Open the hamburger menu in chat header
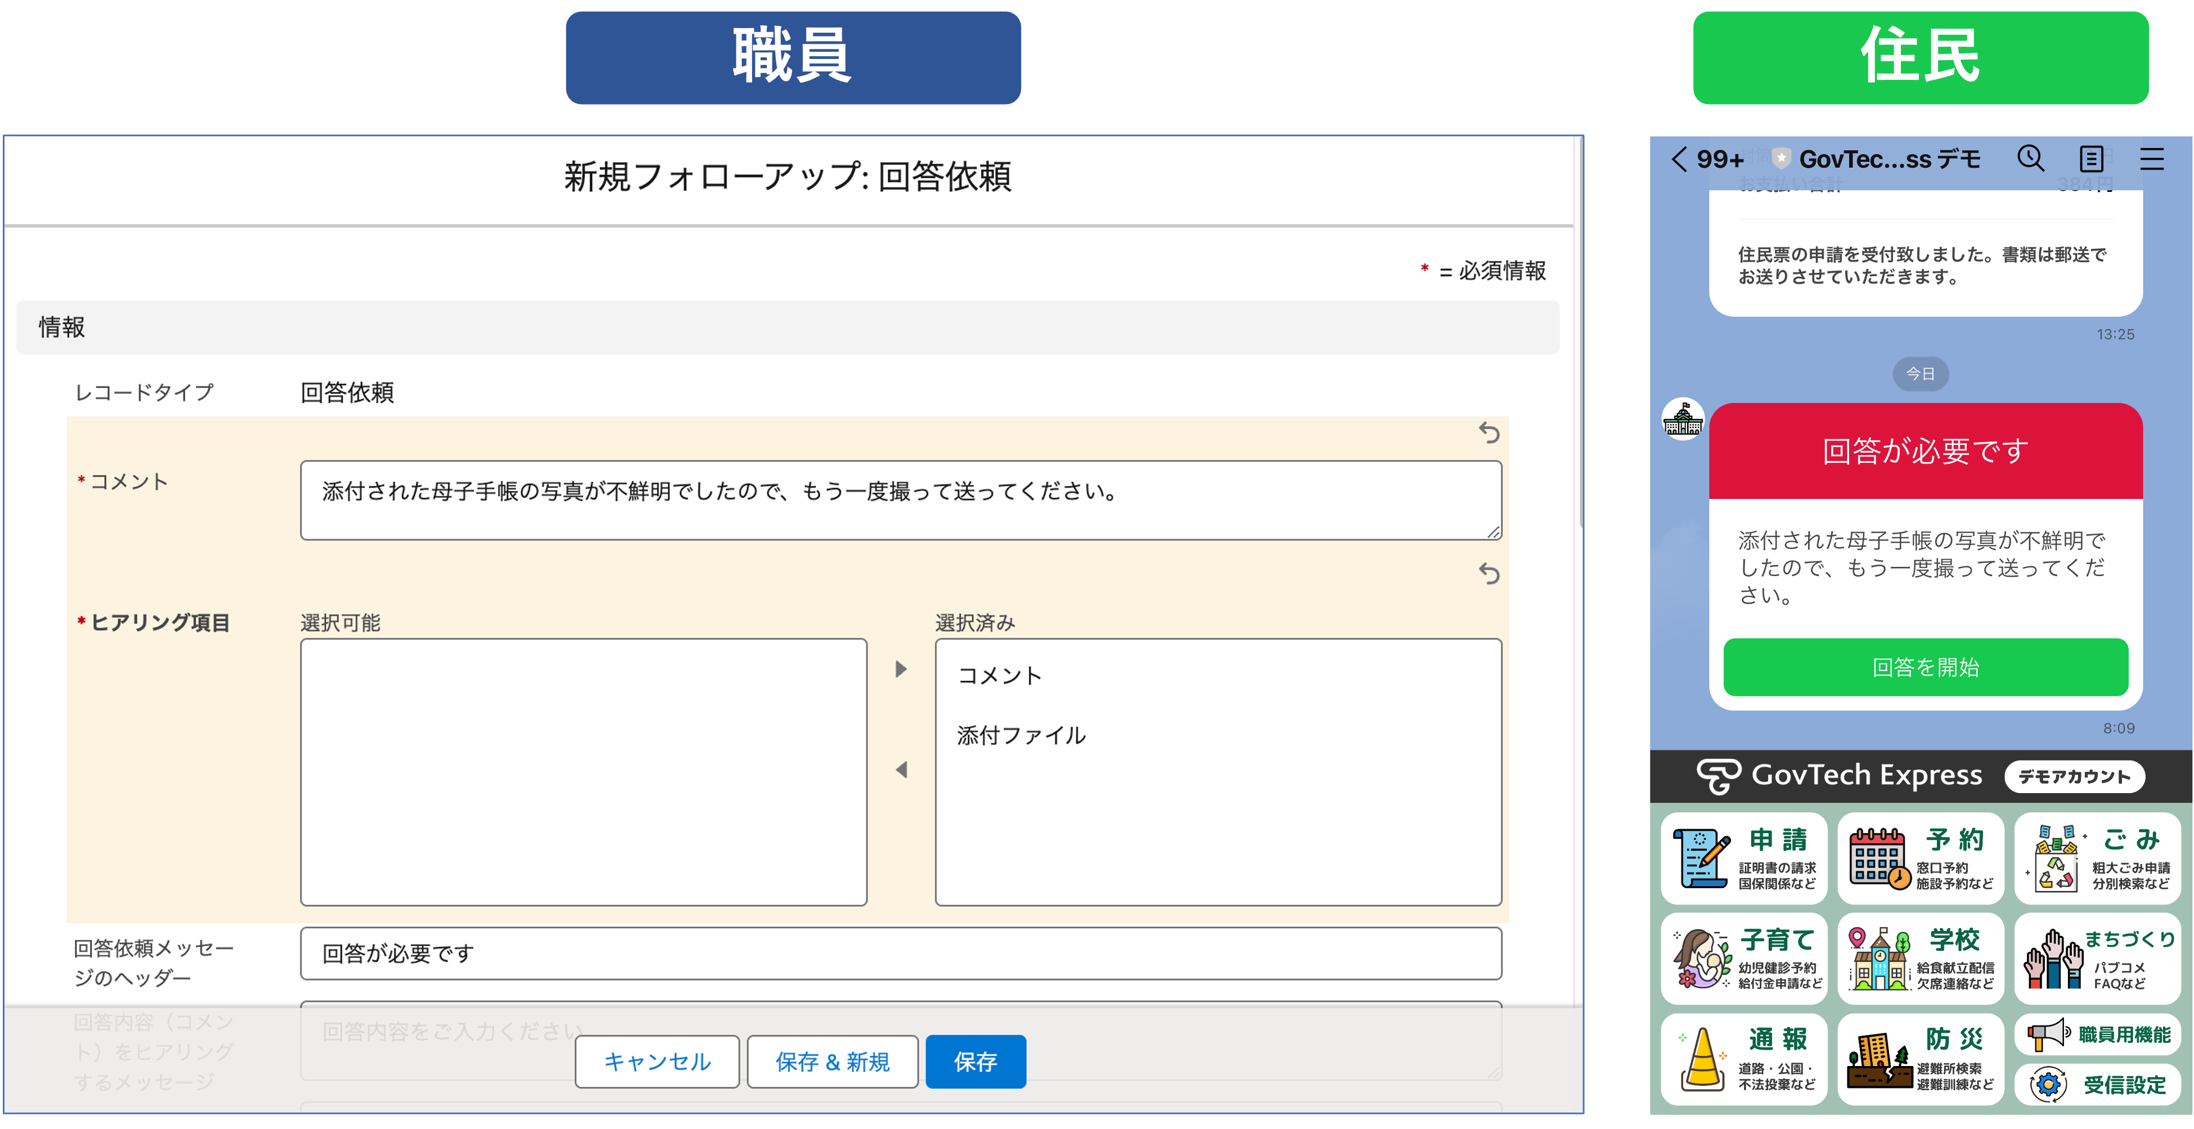This screenshot has height=1129, width=2194. pyautogui.click(x=2151, y=159)
